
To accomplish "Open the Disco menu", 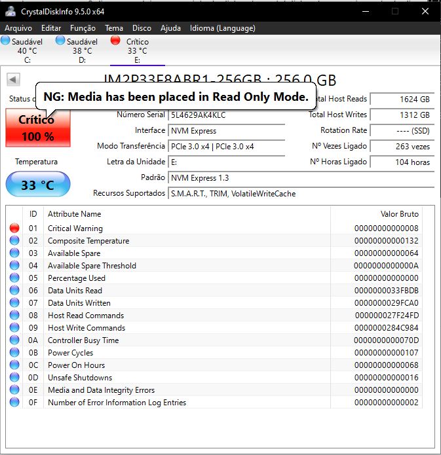I will click(x=142, y=28).
